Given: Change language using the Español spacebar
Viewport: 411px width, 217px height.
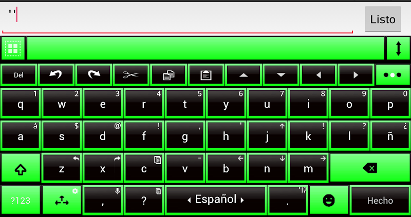Looking at the screenshot, I should click(x=216, y=200).
